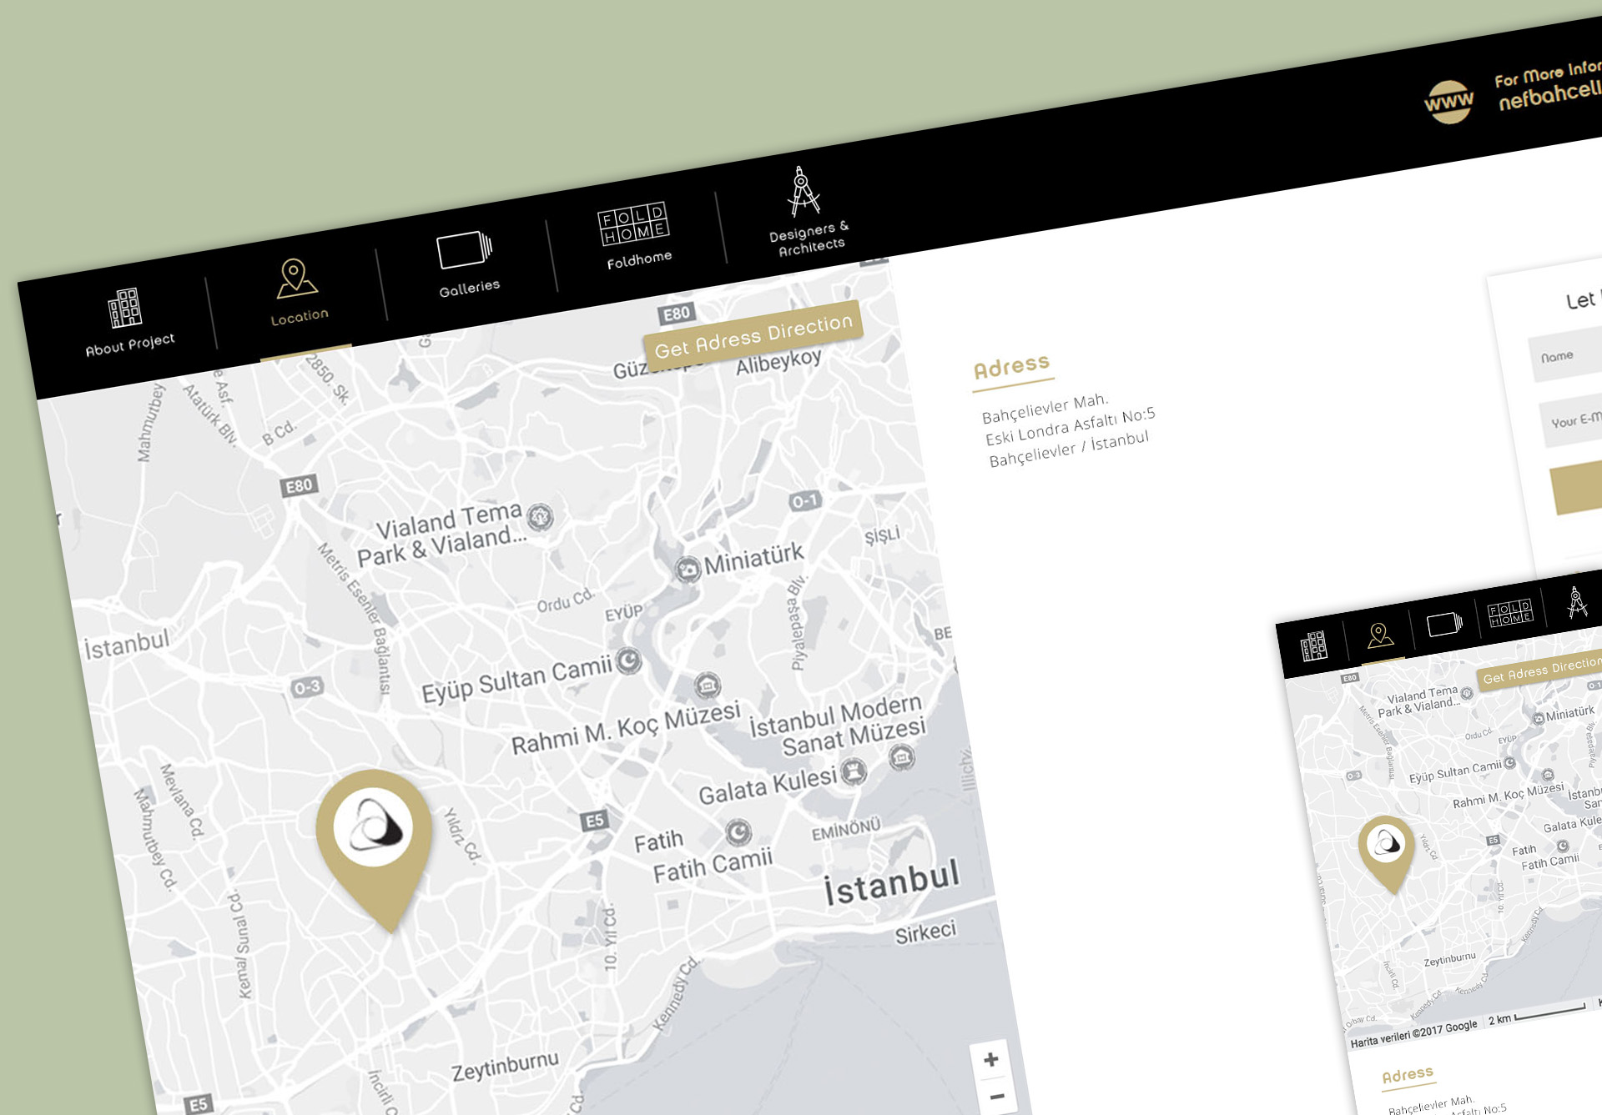Zoom out with map minus button

[996, 1097]
